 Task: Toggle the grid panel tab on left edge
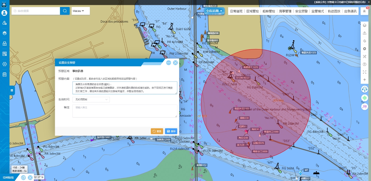click(12, 91)
